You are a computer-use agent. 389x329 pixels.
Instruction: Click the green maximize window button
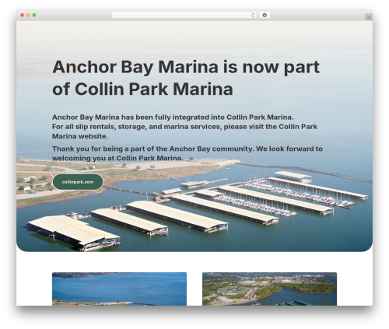pyautogui.click(x=34, y=16)
